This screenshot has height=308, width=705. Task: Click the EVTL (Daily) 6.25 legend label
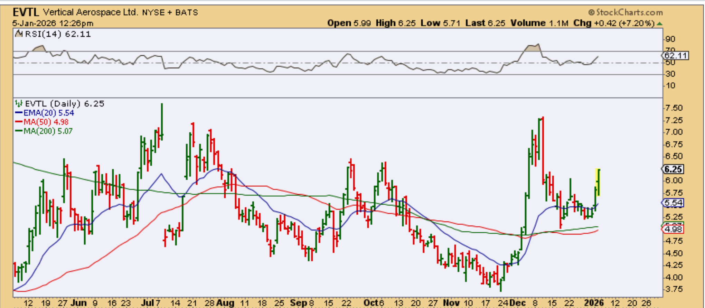(x=65, y=103)
